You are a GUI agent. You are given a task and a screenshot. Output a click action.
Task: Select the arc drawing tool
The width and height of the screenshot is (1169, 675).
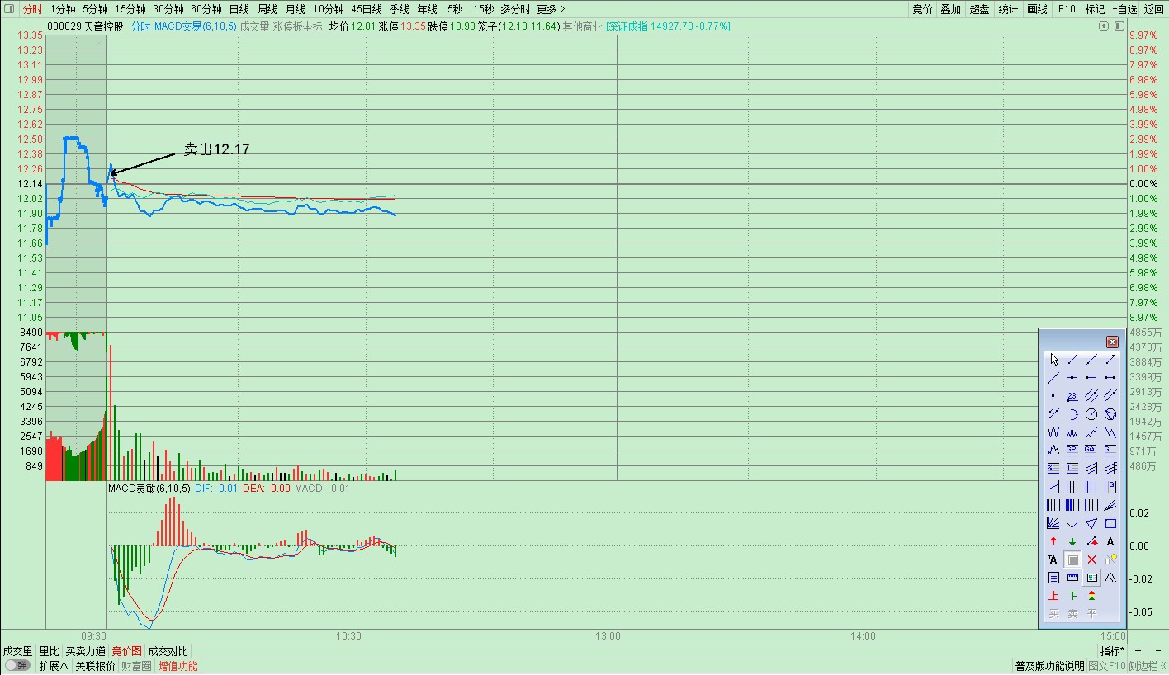pyautogui.click(x=1072, y=413)
